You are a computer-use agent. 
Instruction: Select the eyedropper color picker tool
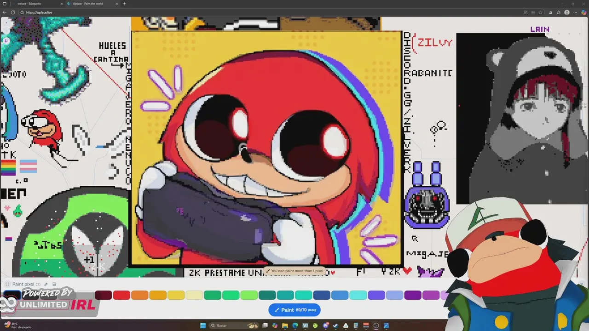pyautogui.click(x=46, y=284)
